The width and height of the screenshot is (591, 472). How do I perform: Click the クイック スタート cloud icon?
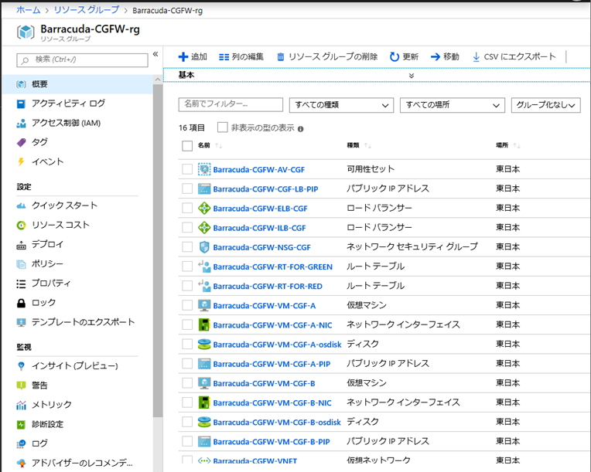coord(21,205)
